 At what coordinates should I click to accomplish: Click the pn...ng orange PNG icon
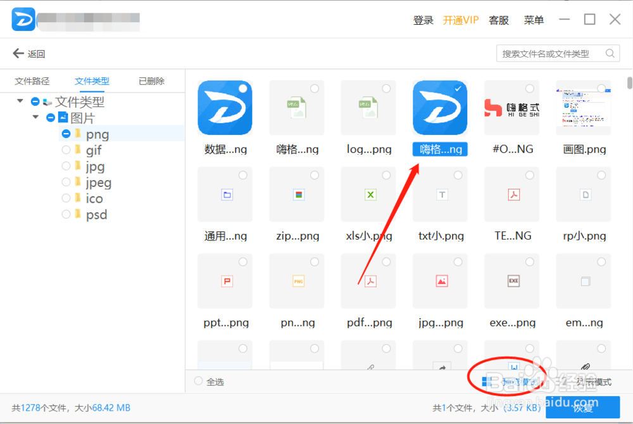299,281
